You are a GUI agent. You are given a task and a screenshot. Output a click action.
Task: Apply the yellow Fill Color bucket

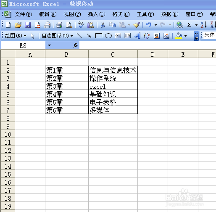(179, 36)
